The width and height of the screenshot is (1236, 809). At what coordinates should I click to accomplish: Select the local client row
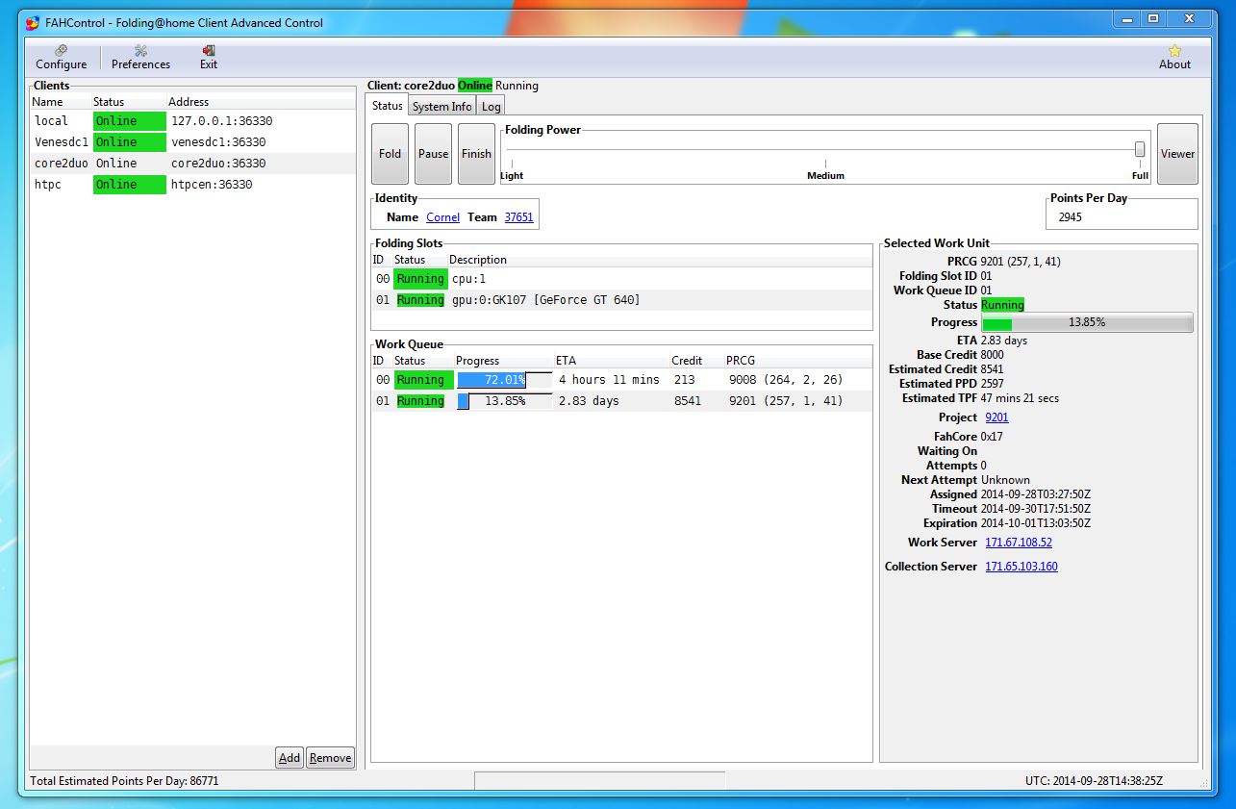[x=192, y=121]
